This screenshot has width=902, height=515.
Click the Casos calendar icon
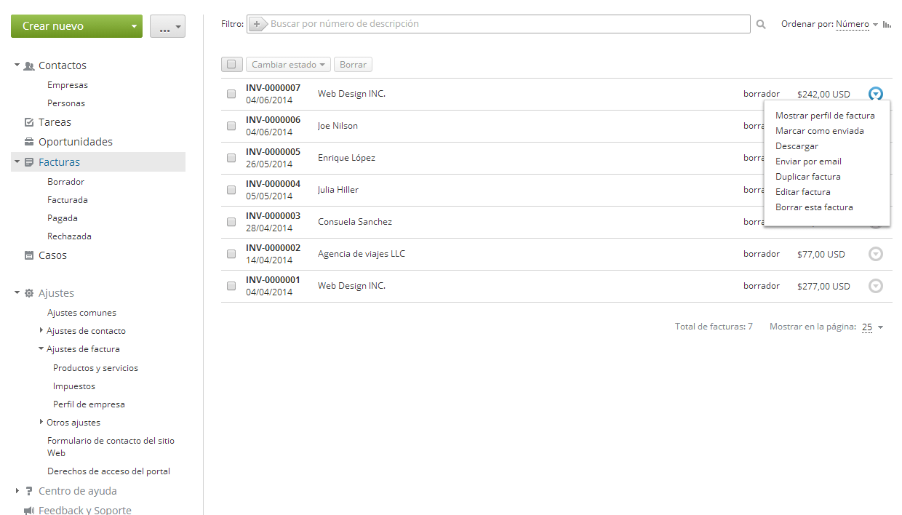pyautogui.click(x=29, y=255)
